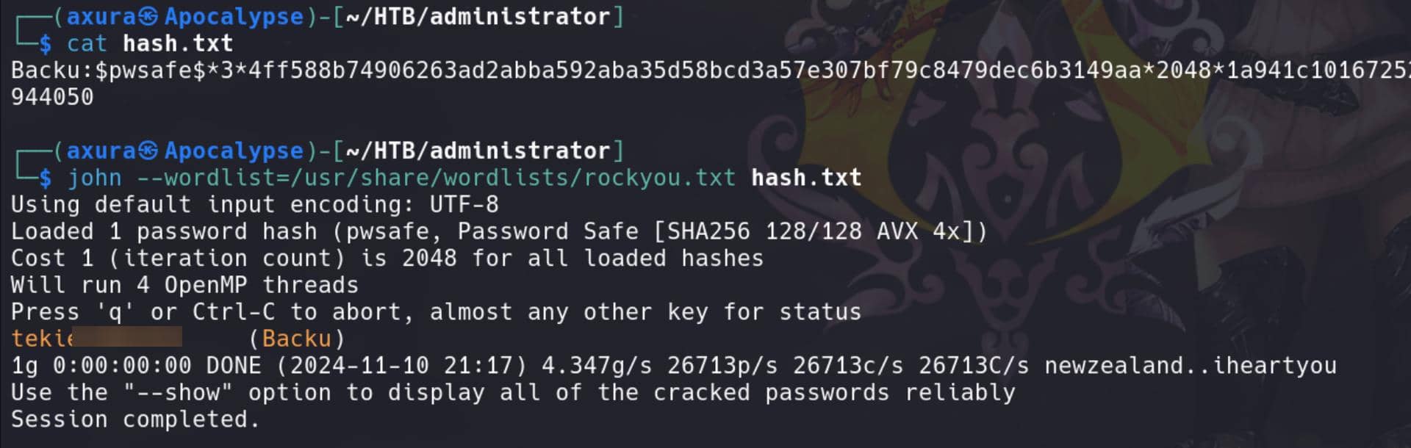Click hash.txt after the cat command
The height and width of the screenshot is (448, 1411).
pyautogui.click(x=178, y=44)
